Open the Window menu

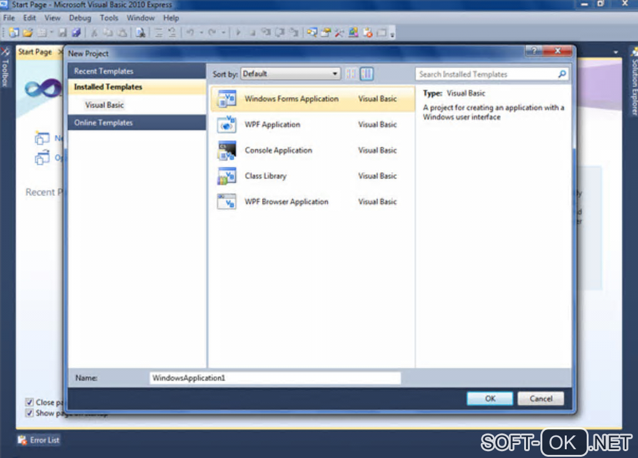click(x=140, y=18)
